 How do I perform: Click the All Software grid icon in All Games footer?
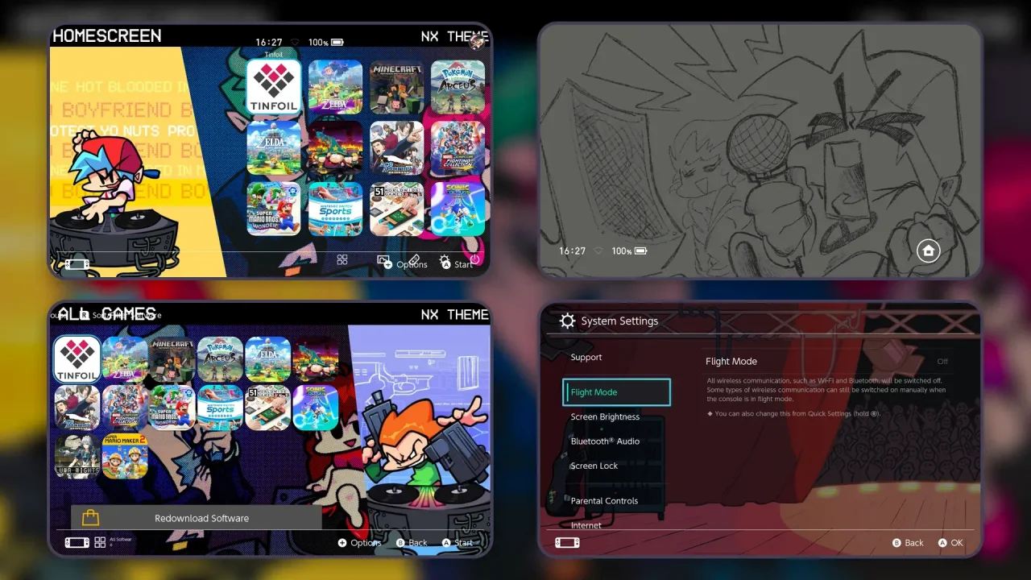click(x=100, y=542)
